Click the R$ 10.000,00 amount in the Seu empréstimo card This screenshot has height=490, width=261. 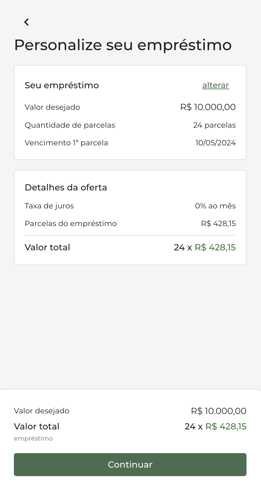208,107
